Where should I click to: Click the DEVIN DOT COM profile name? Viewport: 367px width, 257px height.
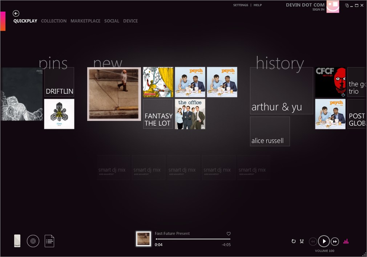pyautogui.click(x=305, y=5)
